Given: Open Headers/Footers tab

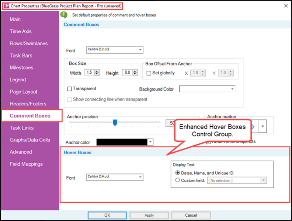Looking at the screenshot, I should [28, 104].
